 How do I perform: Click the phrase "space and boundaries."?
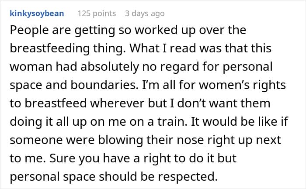[74, 86]
